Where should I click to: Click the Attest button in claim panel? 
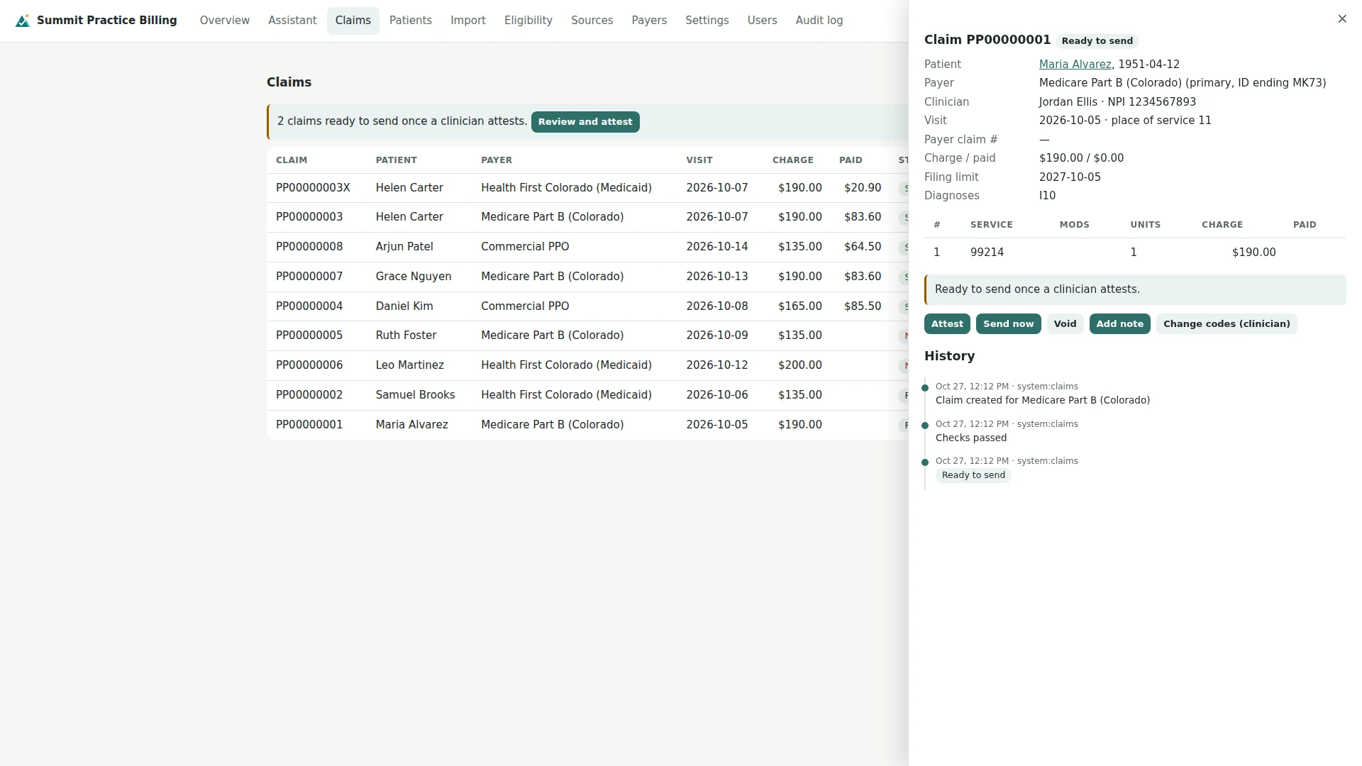coord(946,324)
